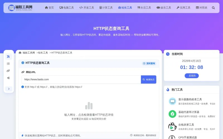Click the clock icon next to 当前时间
The width and height of the screenshot is (223, 139).
168,54
